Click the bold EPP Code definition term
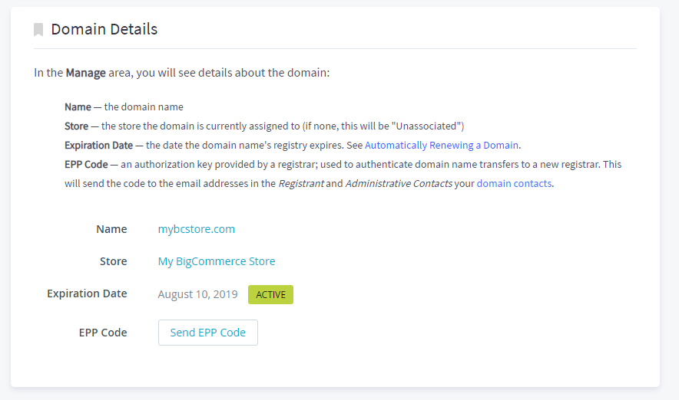Screen dimensions: 679x400 pyautogui.click(x=86, y=165)
